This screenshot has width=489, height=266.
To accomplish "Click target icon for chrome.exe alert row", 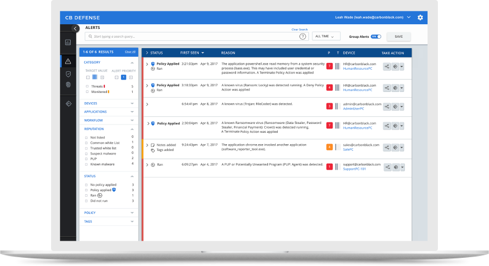I will pos(395,148).
